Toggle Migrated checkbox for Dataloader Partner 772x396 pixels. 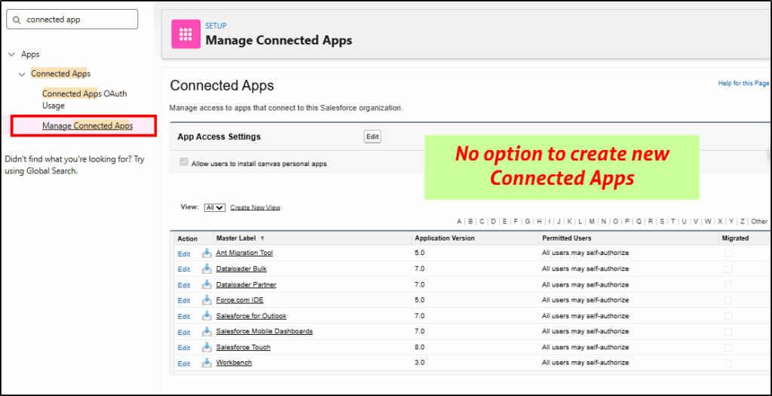728,285
